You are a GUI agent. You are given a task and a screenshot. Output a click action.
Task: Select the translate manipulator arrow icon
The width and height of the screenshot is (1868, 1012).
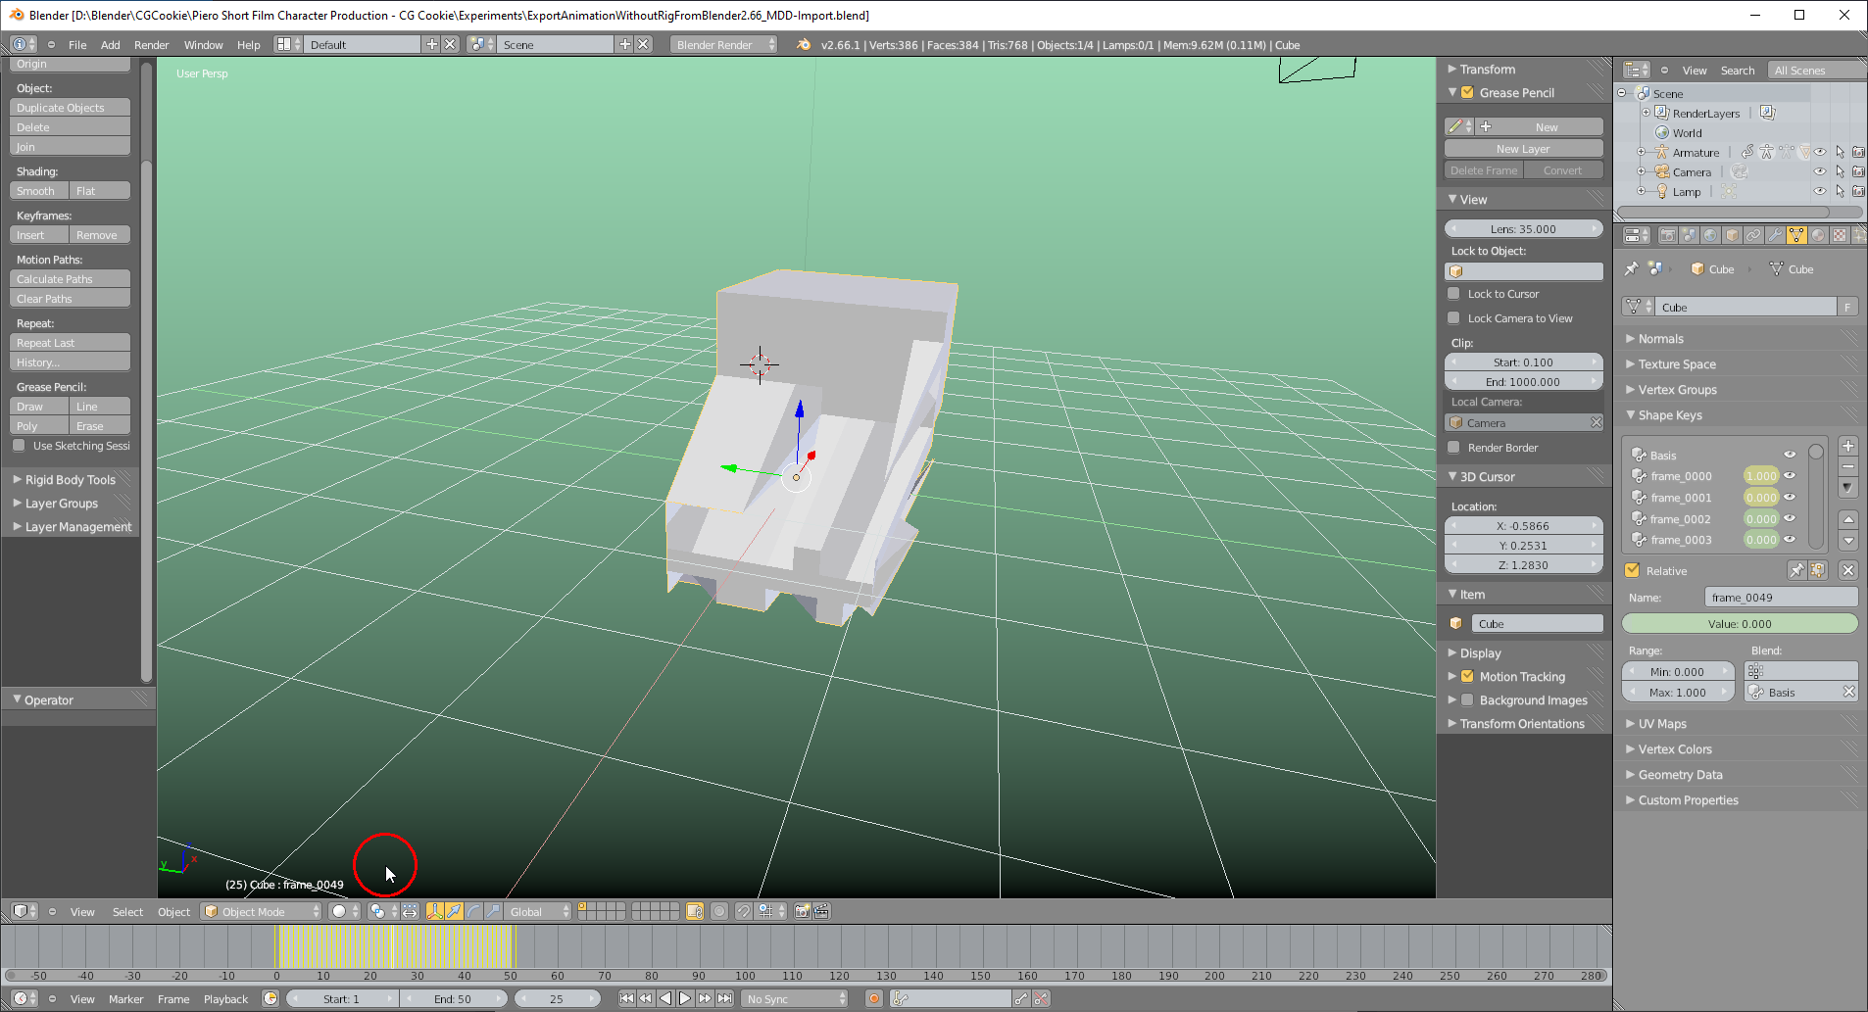click(455, 912)
